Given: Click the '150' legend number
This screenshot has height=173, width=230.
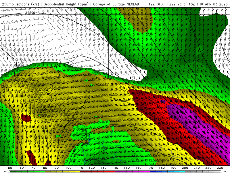Looking at the screenshot, I should (x=127, y=168).
